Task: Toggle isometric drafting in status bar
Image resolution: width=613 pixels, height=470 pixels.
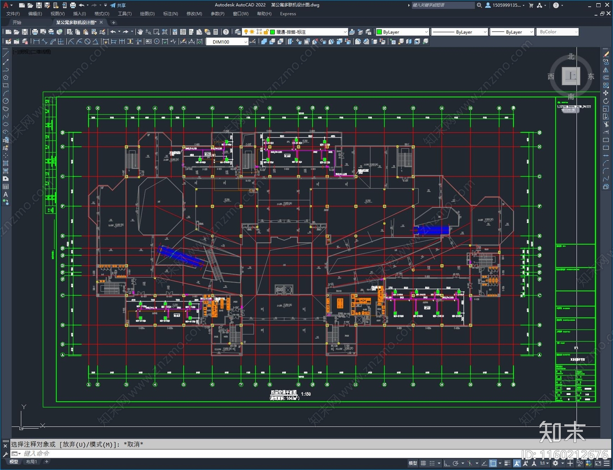Action: (x=470, y=463)
